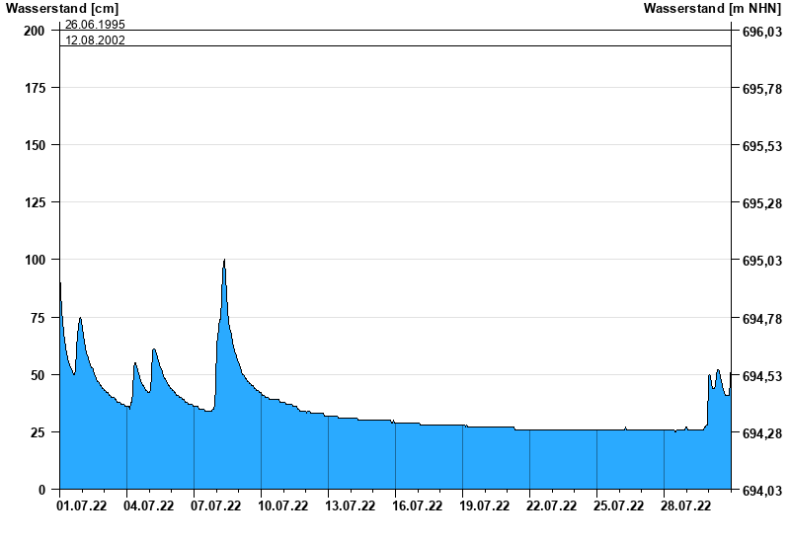This screenshot has height=543, width=790.
Task: Select the 695,03 right axis label
Action: coord(761,262)
